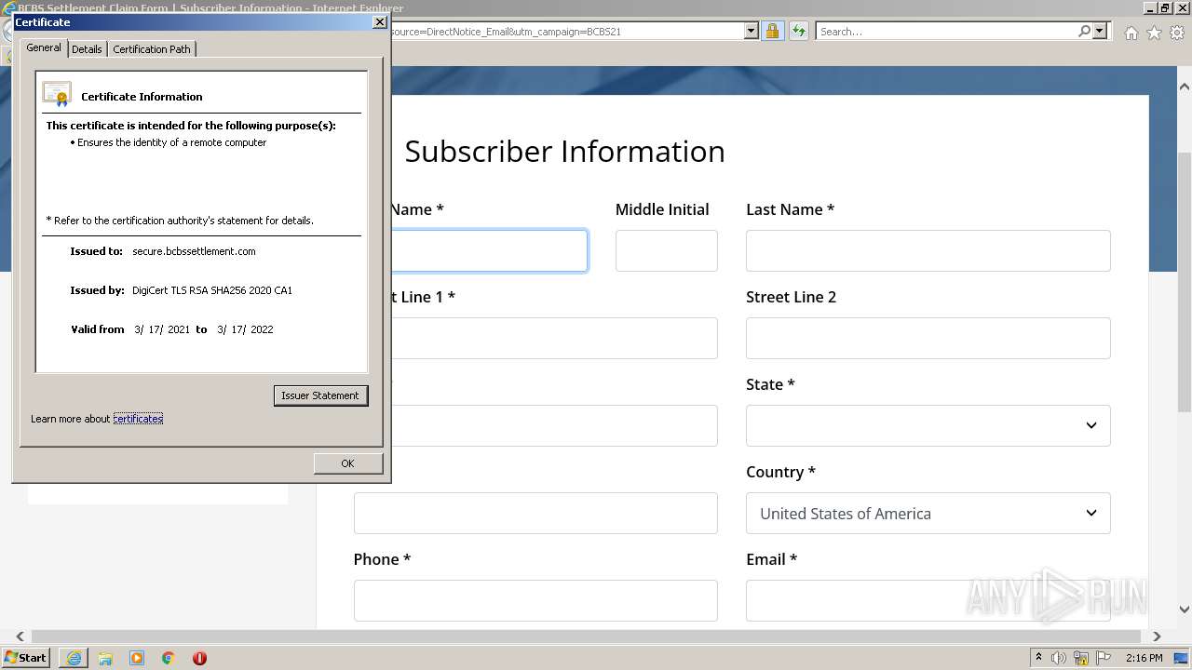Expand the State dropdown

[x=928, y=425]
